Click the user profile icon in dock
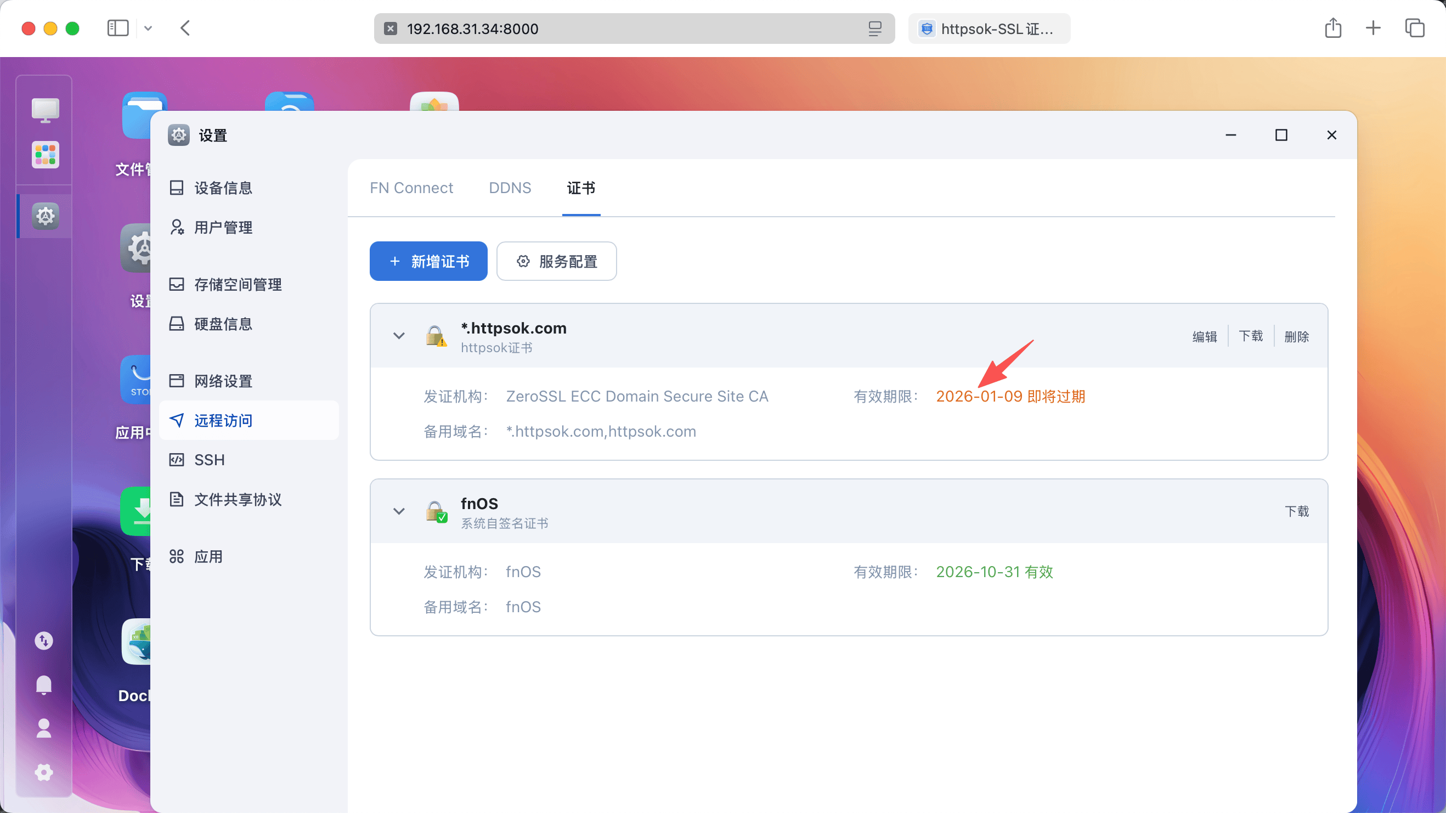This screenshot has height=813, width=1446. (x=44, y=728)
